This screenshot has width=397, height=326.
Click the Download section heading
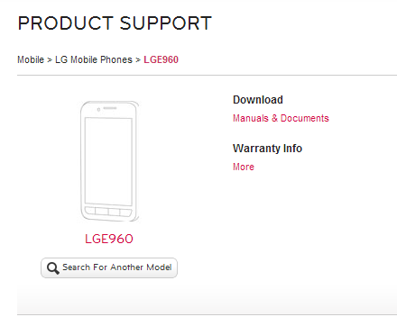click(x=258, y=100)
